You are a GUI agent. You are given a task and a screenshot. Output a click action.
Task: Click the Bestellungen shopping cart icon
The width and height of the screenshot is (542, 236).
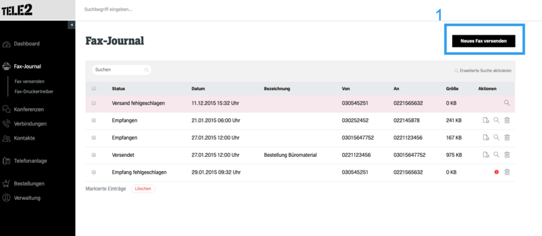point(6,184)
